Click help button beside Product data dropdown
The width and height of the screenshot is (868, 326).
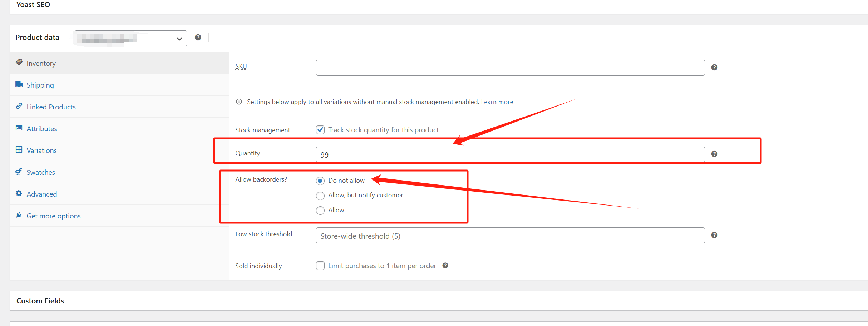pos(198,37)
